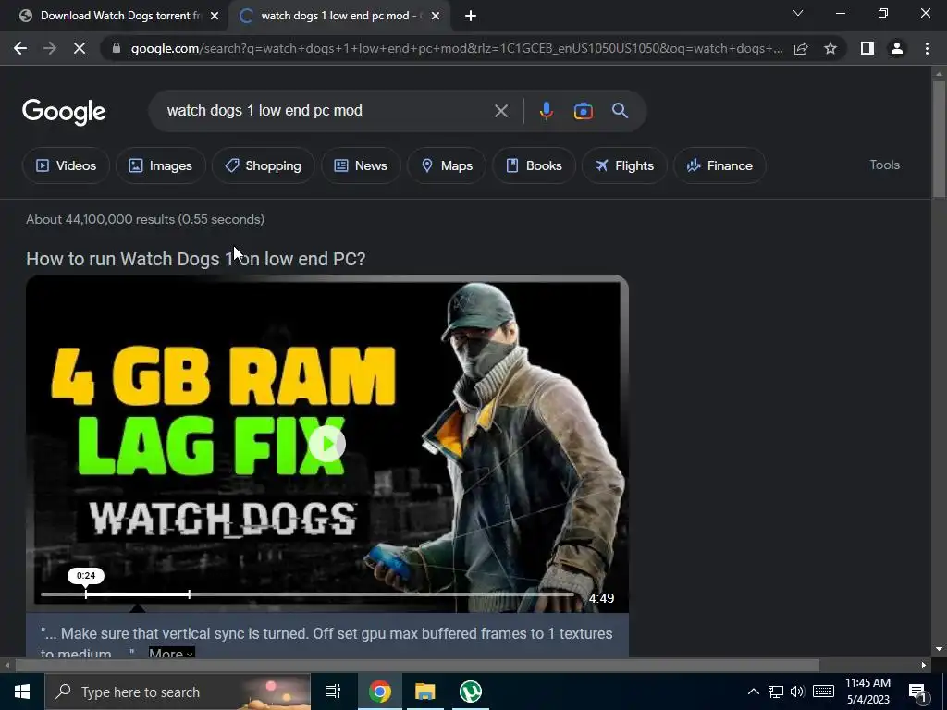Submit search with the magnifier icon
Image resolution: width=947 pixels, height=710 pixels.
pyautogui.click(x=620, y=111)
